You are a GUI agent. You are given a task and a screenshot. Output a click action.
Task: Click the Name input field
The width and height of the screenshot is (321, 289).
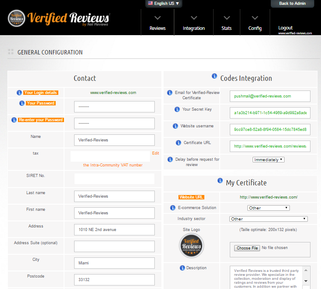(114, 140)
